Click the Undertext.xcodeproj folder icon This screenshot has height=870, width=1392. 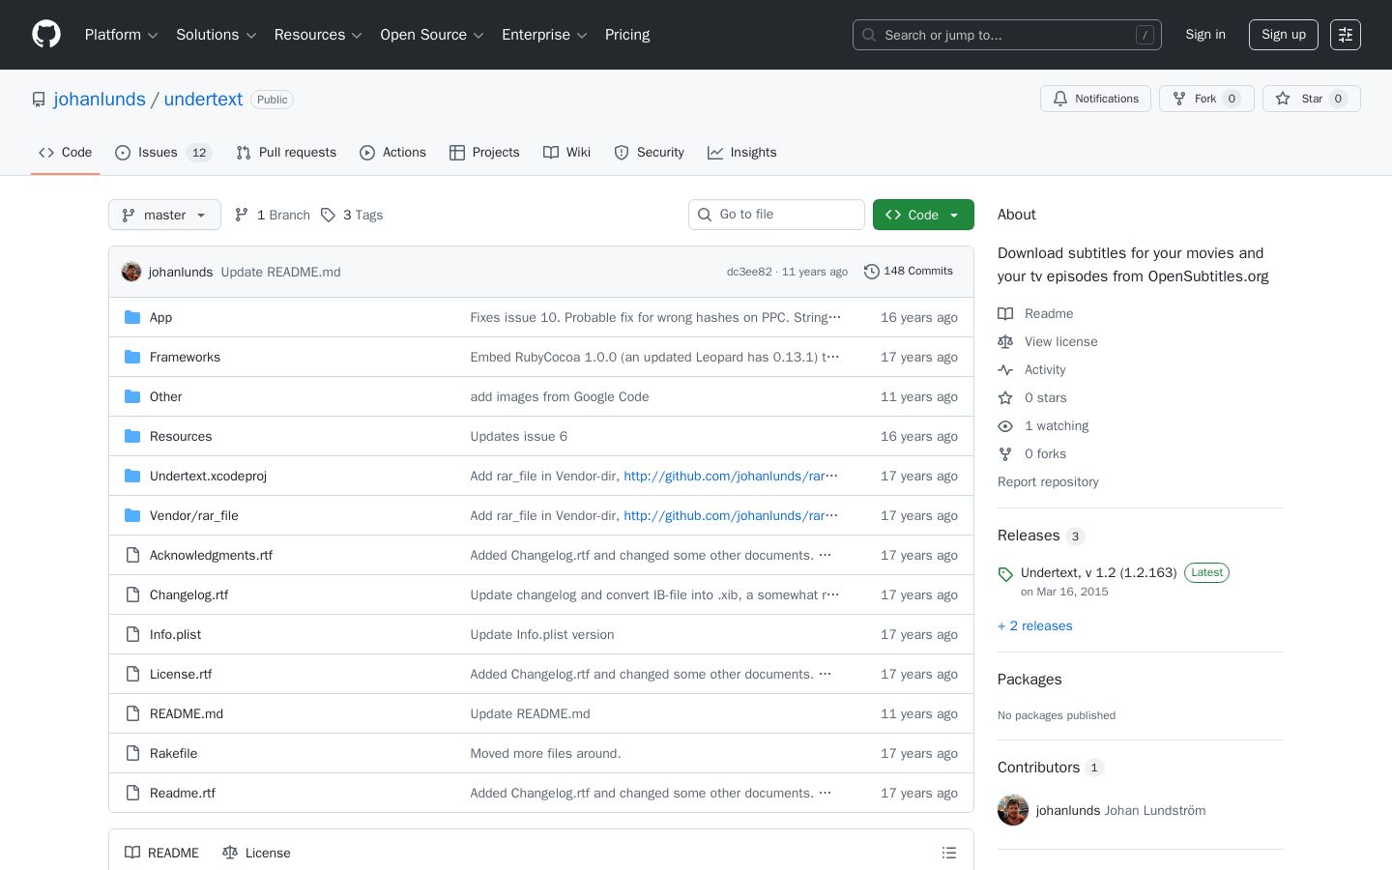pyautogui.click(x=132, y=476)
